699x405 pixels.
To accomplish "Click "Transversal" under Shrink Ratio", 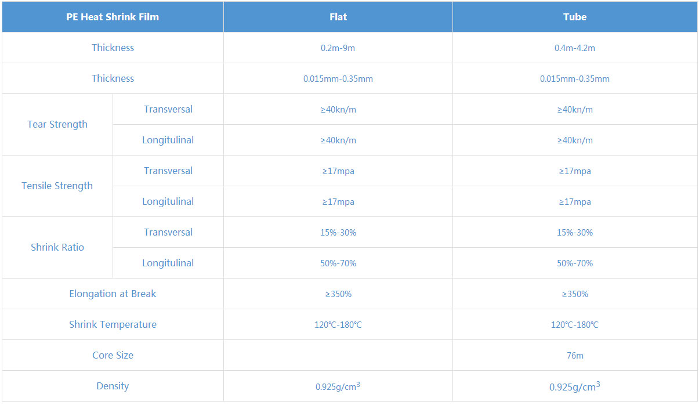I will tap(168, 232).
